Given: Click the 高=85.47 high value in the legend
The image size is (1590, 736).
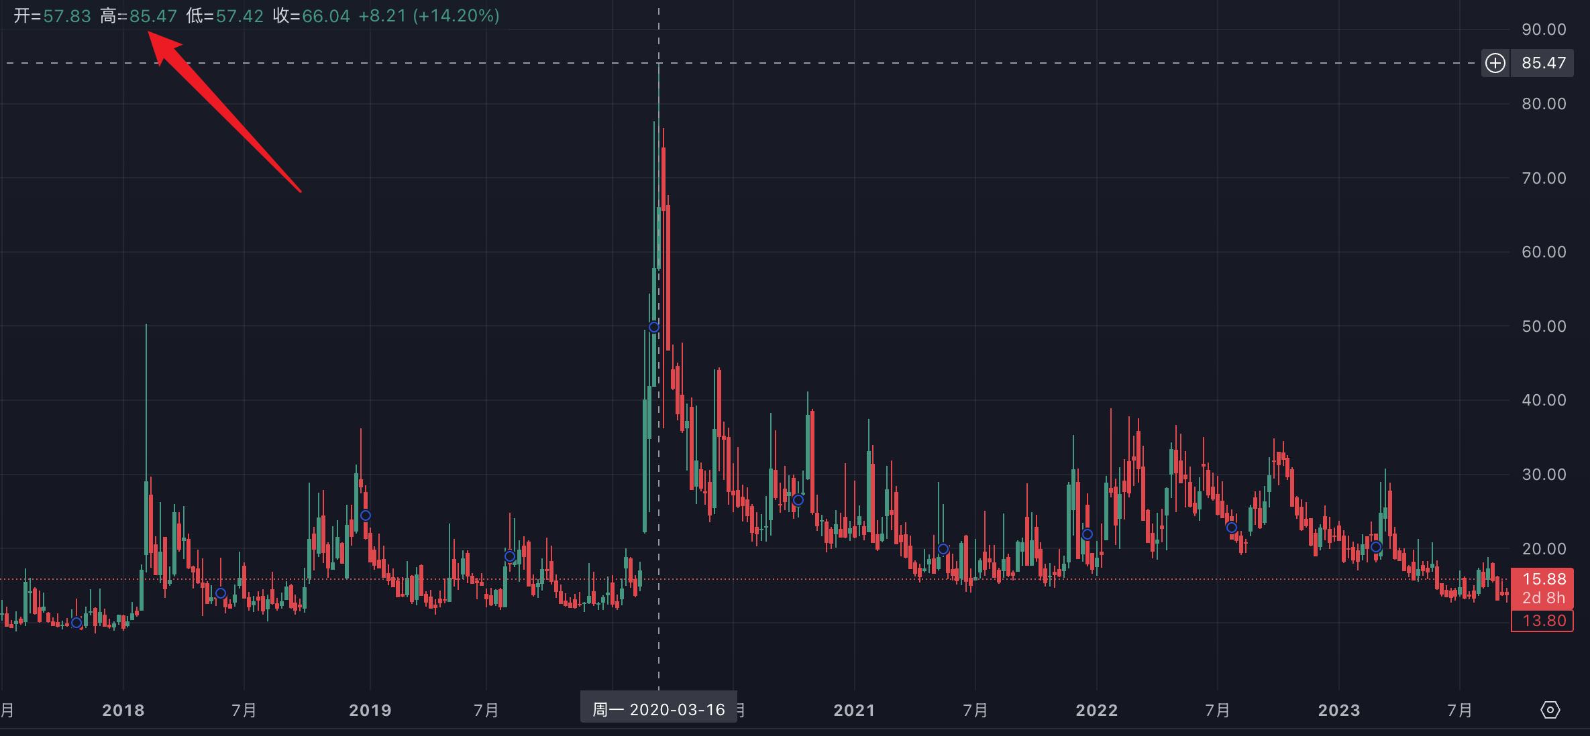Looking at the screenshot, I should coord(138,16).
